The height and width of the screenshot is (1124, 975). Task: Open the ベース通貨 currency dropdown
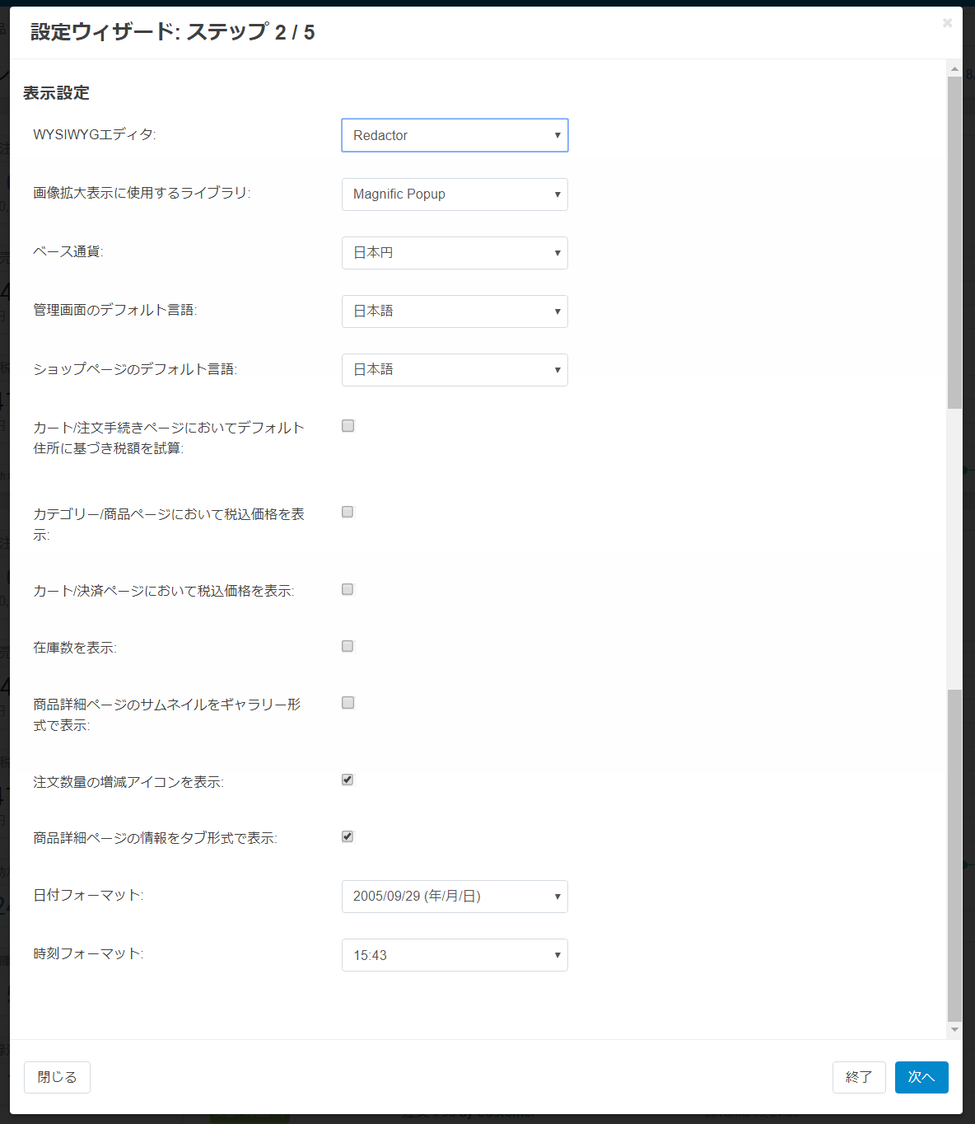pos(455,253)
